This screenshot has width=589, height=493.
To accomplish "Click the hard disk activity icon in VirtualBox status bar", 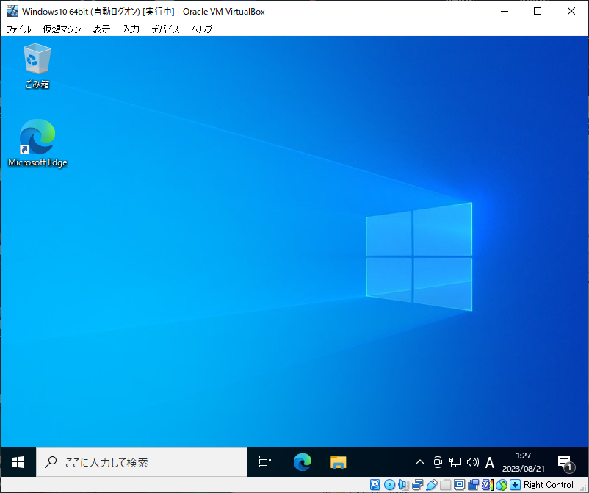I will [375, 485].
